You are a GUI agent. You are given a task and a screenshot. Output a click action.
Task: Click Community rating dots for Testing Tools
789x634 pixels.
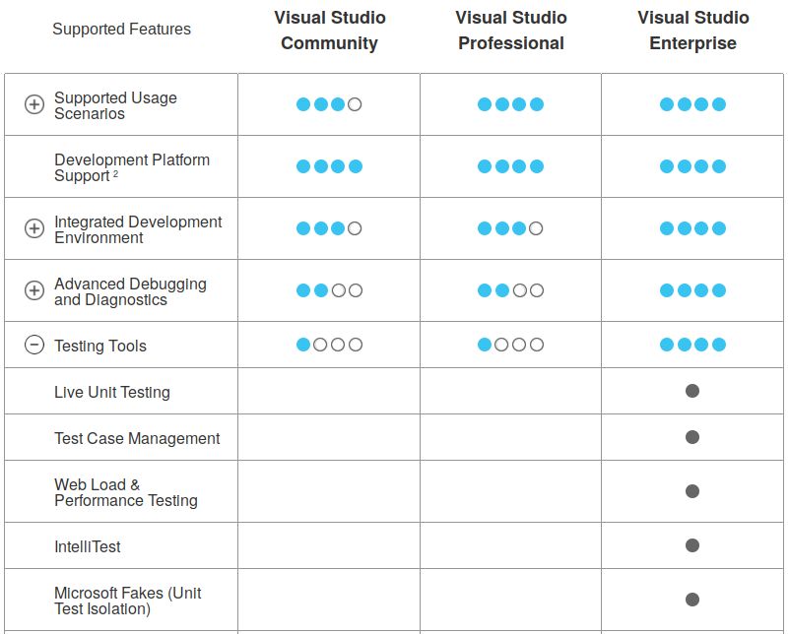tap(329, 345)
